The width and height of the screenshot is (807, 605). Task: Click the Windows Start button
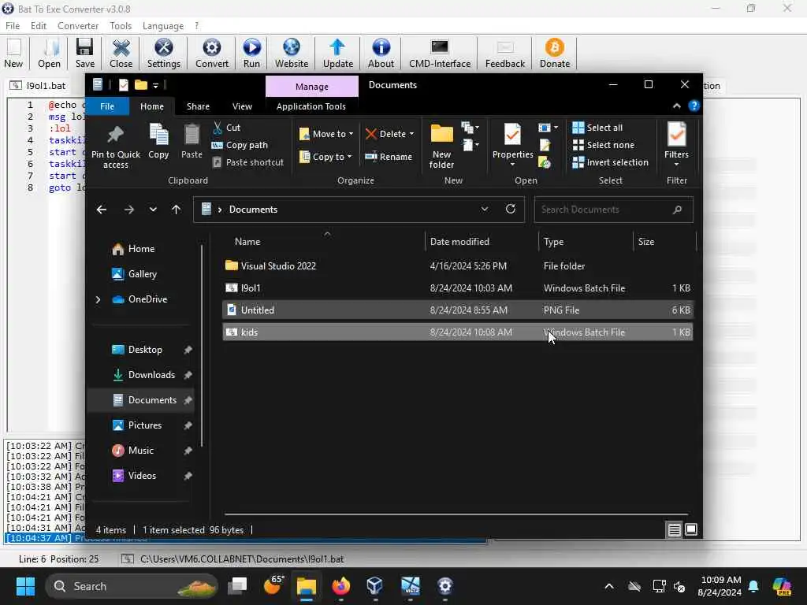[x=25, y=586]
